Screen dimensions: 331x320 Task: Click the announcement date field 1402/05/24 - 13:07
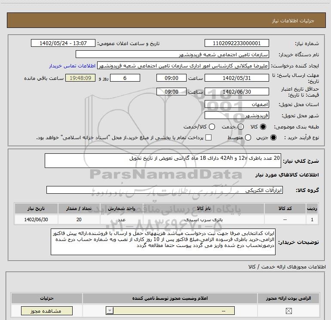63,43
